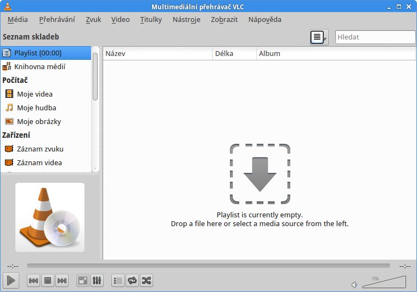This screenshot has width=417, height=292.
Task: Click the Playlist document icon
Action: click(x=7, y=53)
